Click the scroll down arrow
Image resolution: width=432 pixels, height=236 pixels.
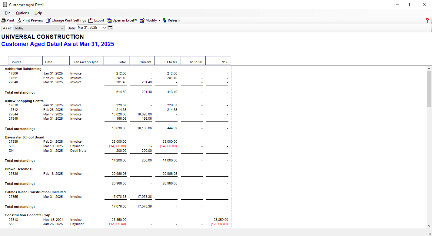429,226
